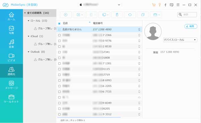
Task: Check the contact ending 9 8349
Action: 59,103
